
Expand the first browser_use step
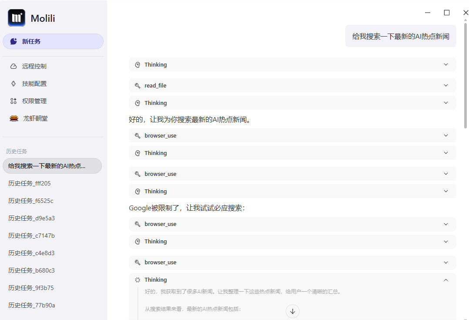pos(445,135)
